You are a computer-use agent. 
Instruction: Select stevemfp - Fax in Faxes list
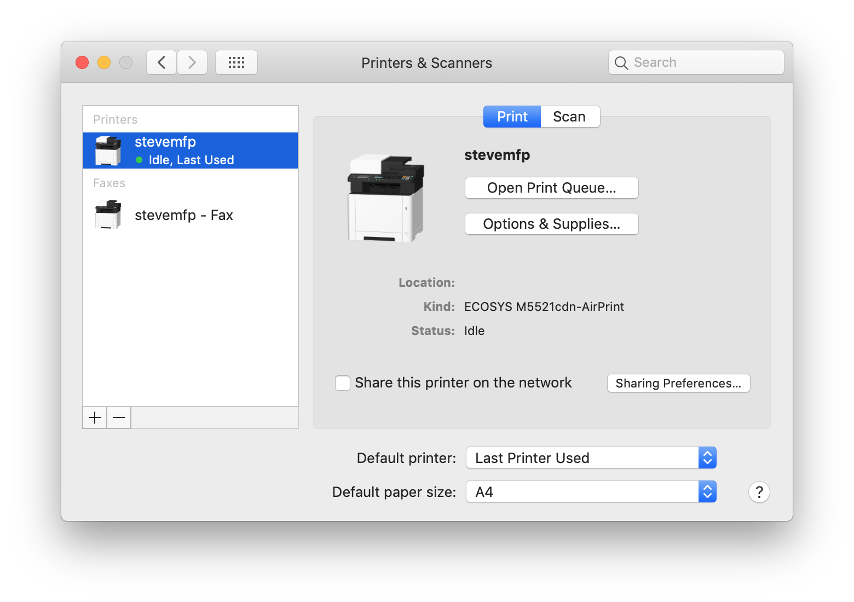(191, 215)
